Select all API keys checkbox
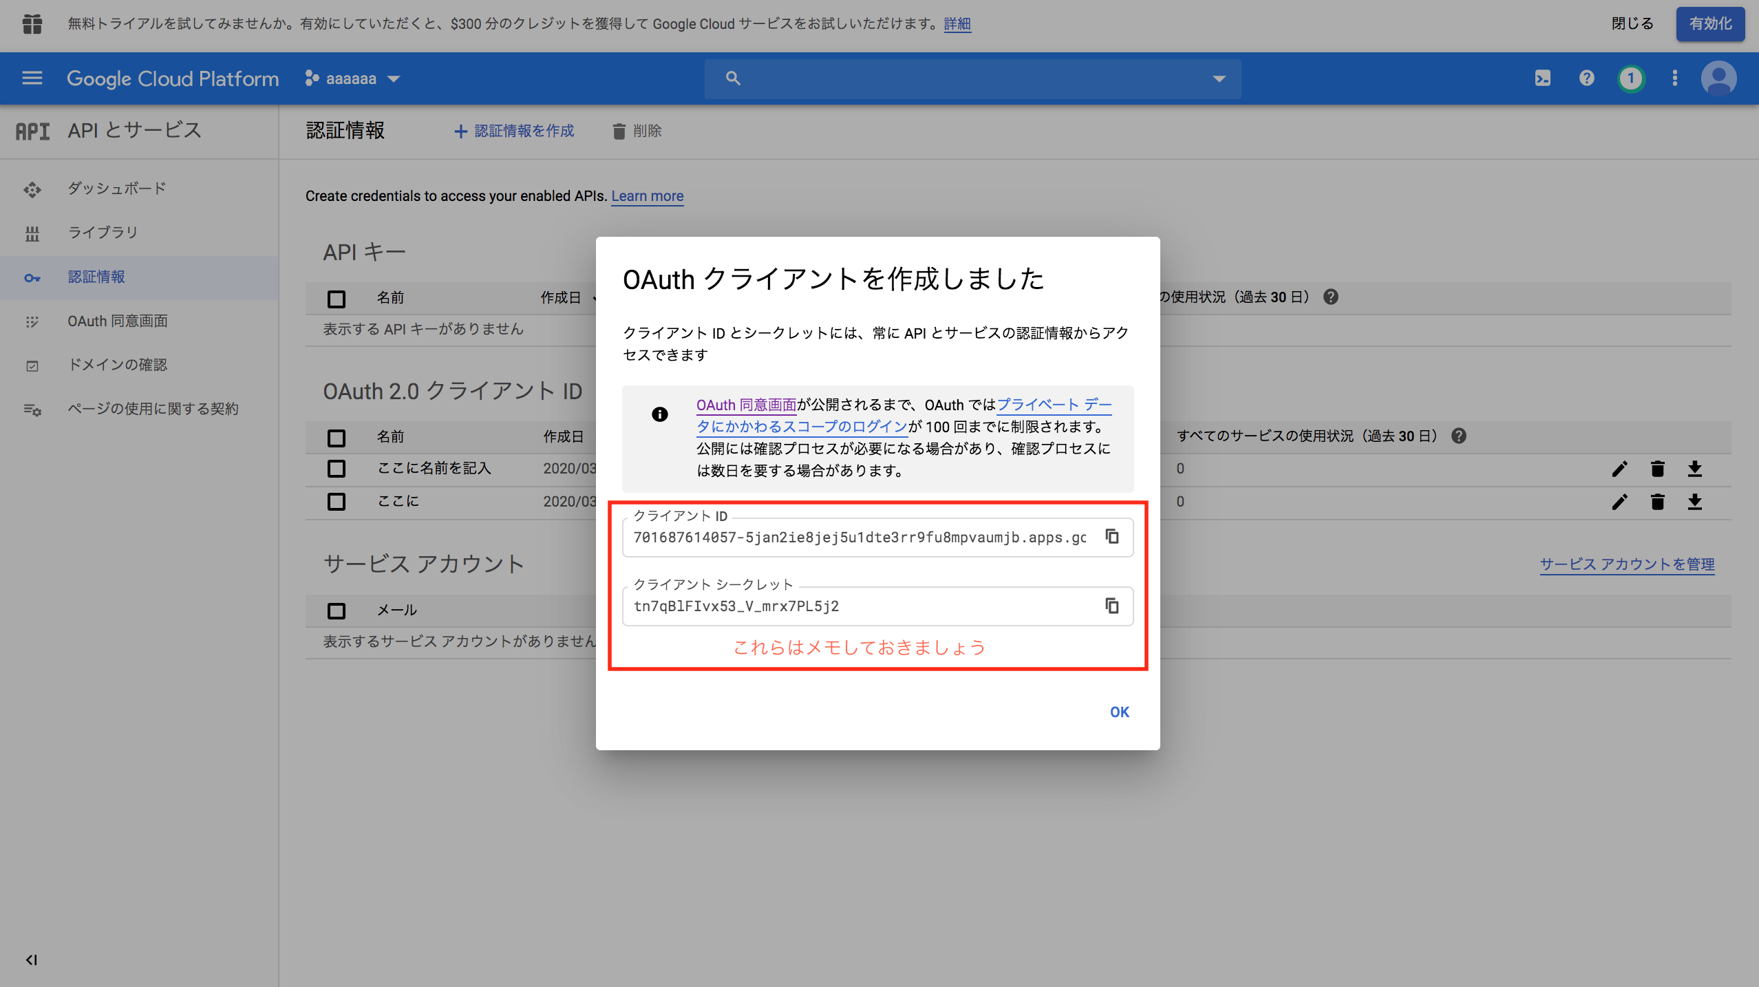 tap(337, 299)
